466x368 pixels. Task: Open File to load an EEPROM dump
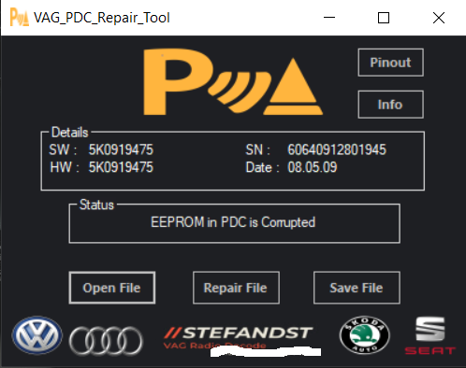pyautogui.click(x=112, y=288)
